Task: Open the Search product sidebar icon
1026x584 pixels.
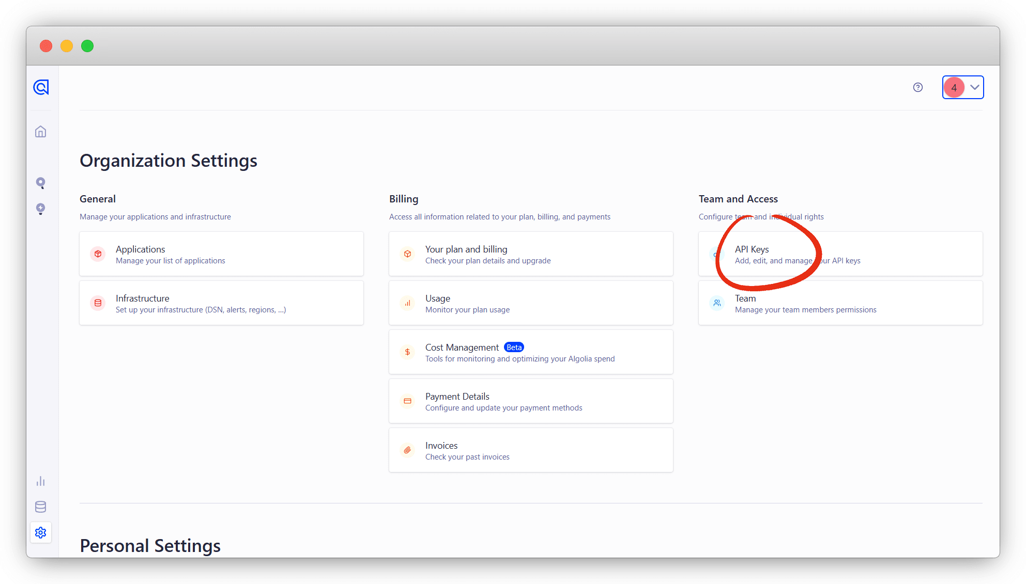Action: coord(41,183)
